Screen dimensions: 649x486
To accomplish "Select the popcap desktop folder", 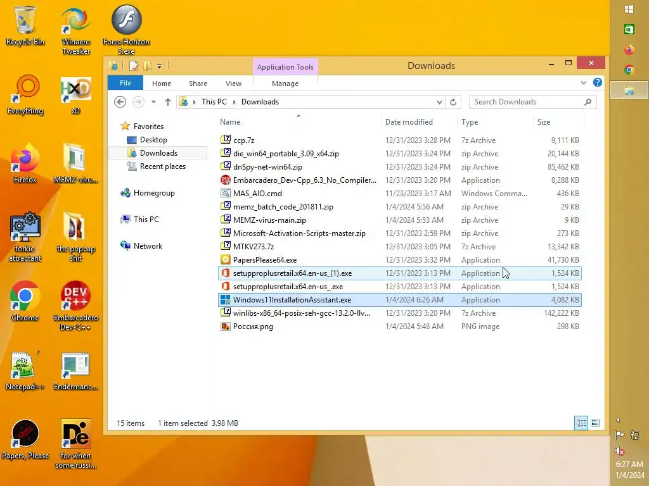I will (x=75, y=237).
